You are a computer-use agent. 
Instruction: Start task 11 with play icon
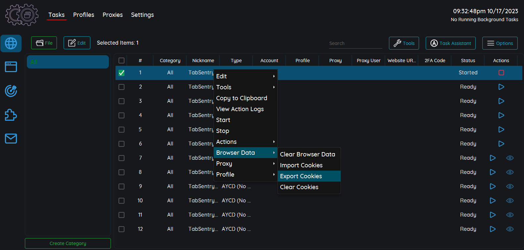pyautogui.click(x=493, y=215)
